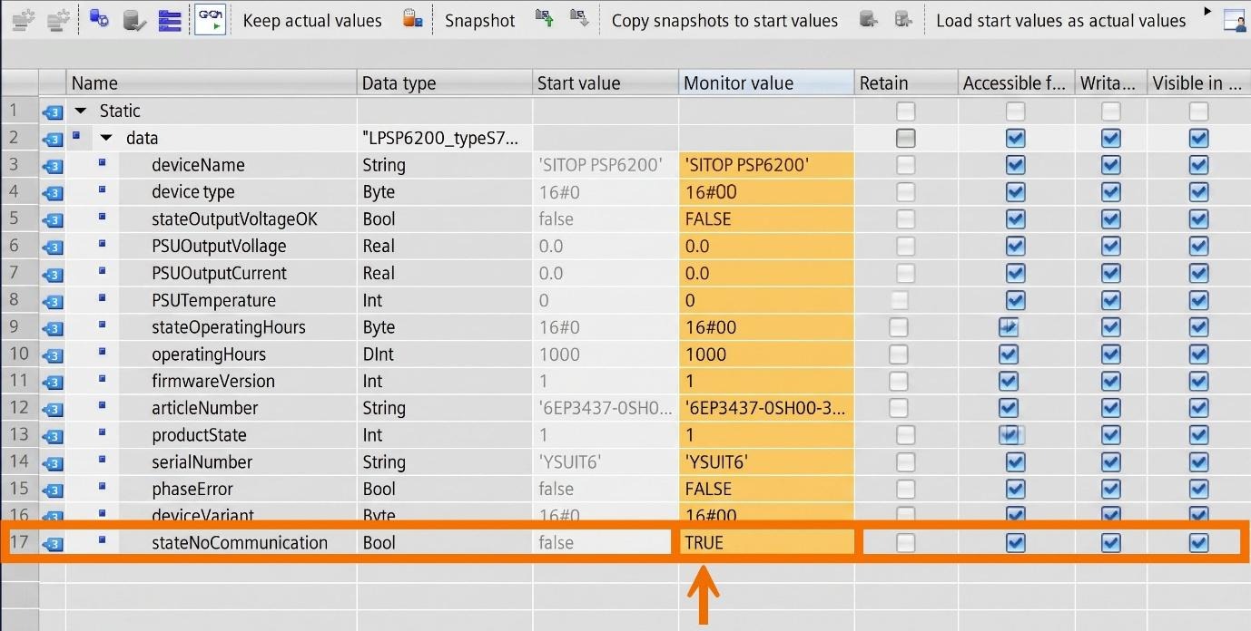Click the window icon at toolbar far right
The width and height of the screenshot is (1251, 631).
click(1235, 20)
